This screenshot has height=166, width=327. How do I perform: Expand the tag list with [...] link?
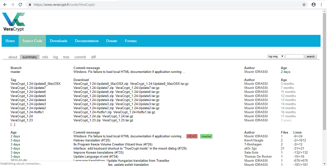click(x=13, y=124)
